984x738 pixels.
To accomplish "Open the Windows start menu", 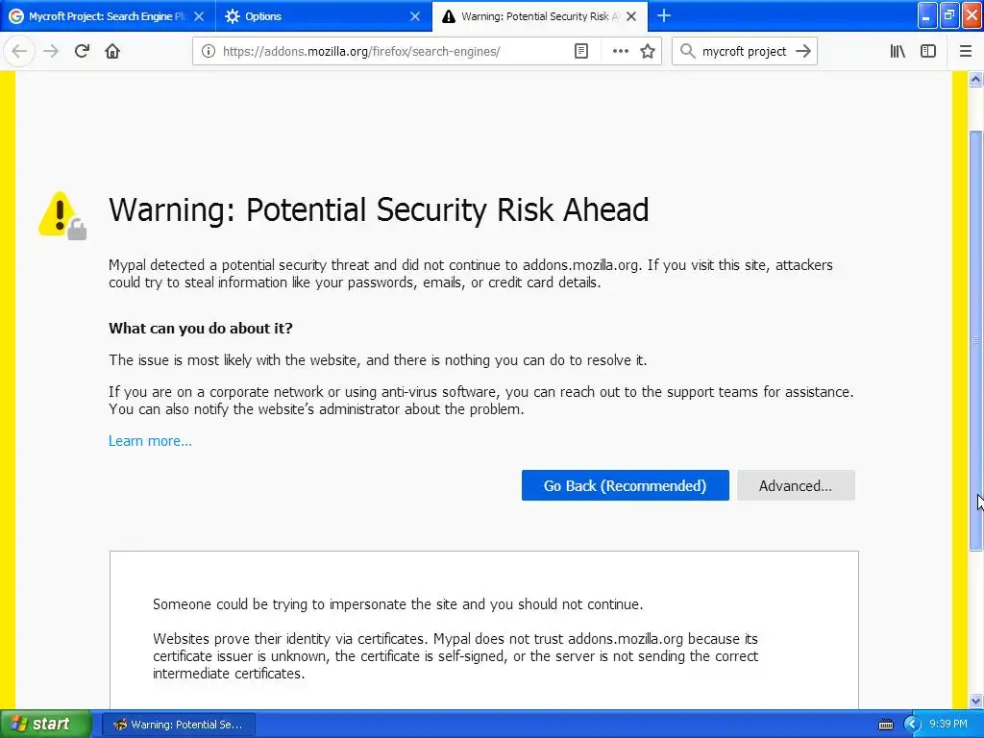I will click(45, 724).
